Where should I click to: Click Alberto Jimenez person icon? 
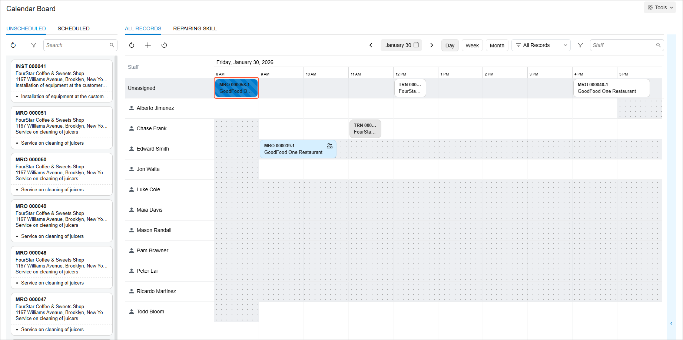tap(131, 108)
